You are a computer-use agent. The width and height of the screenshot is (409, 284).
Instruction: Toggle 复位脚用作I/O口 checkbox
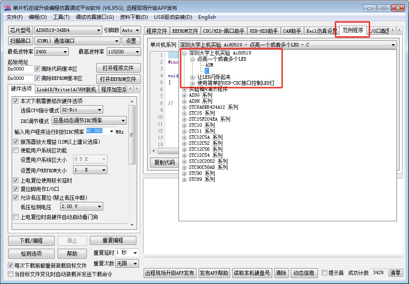[16, 189]
